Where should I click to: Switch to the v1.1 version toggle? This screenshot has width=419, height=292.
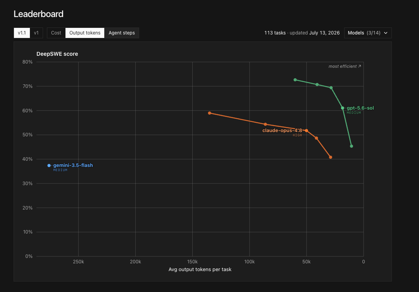[x=22, y=33]
